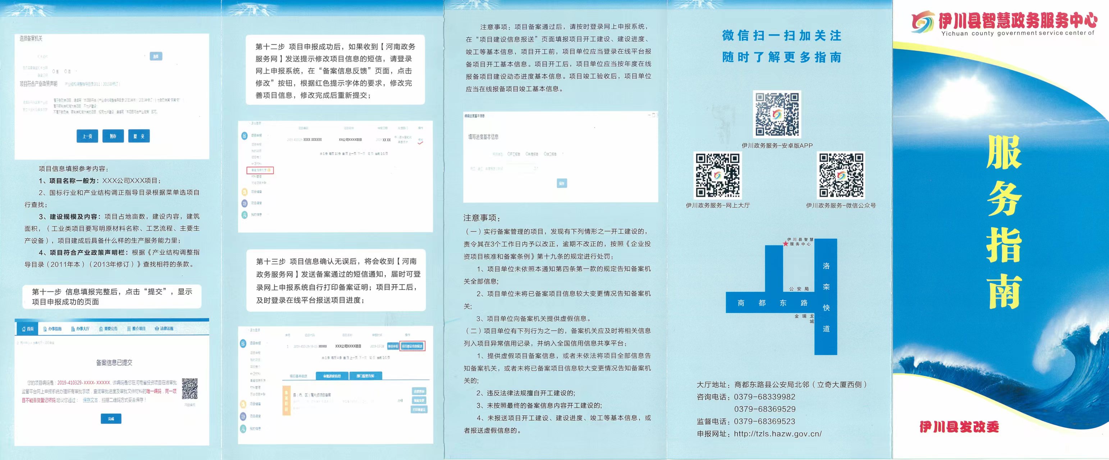Screen dimensions: 1109x460
Task: Click the 安卓版APP QR code
Action: click(x=777, y=115)
